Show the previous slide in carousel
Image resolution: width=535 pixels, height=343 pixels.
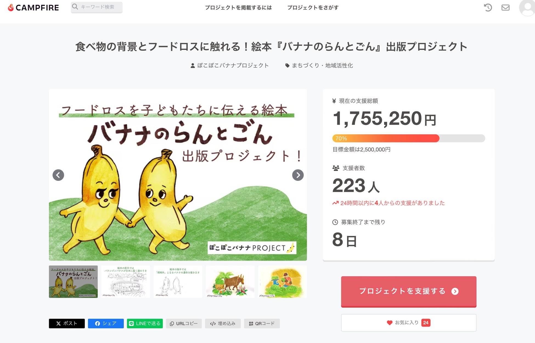(x=58, y=175)
